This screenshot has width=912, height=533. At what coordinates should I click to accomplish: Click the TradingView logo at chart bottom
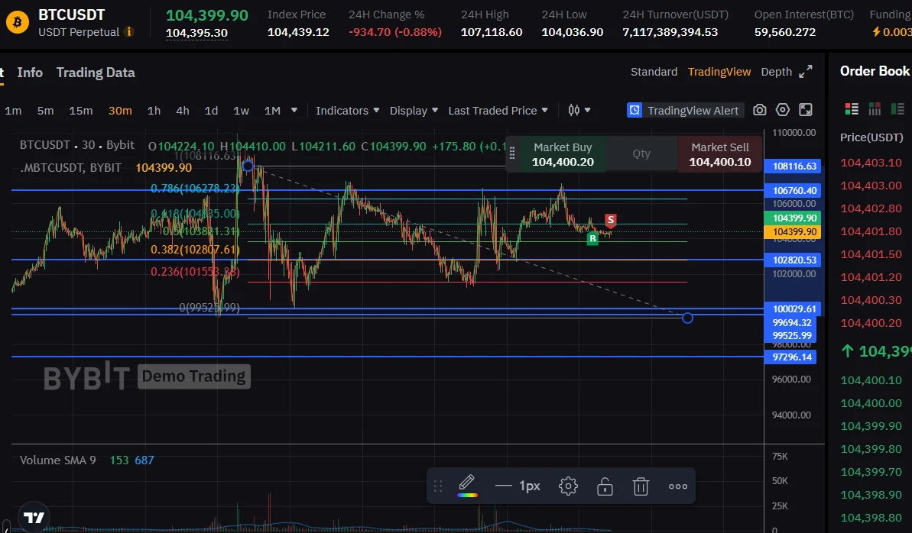pyautogui.click(x=34, y=517)
